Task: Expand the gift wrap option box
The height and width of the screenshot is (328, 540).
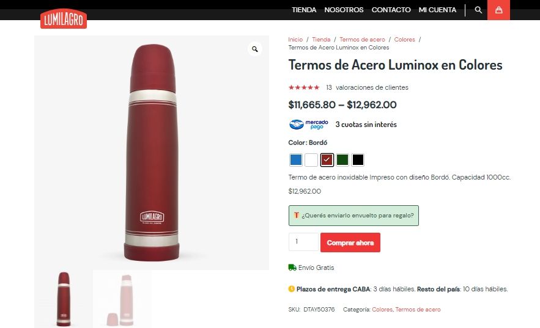Action: click(x=353, y=216)
